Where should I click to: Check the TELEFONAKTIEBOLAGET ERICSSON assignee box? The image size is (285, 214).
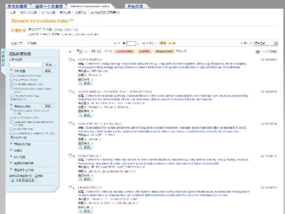point(11,122)
